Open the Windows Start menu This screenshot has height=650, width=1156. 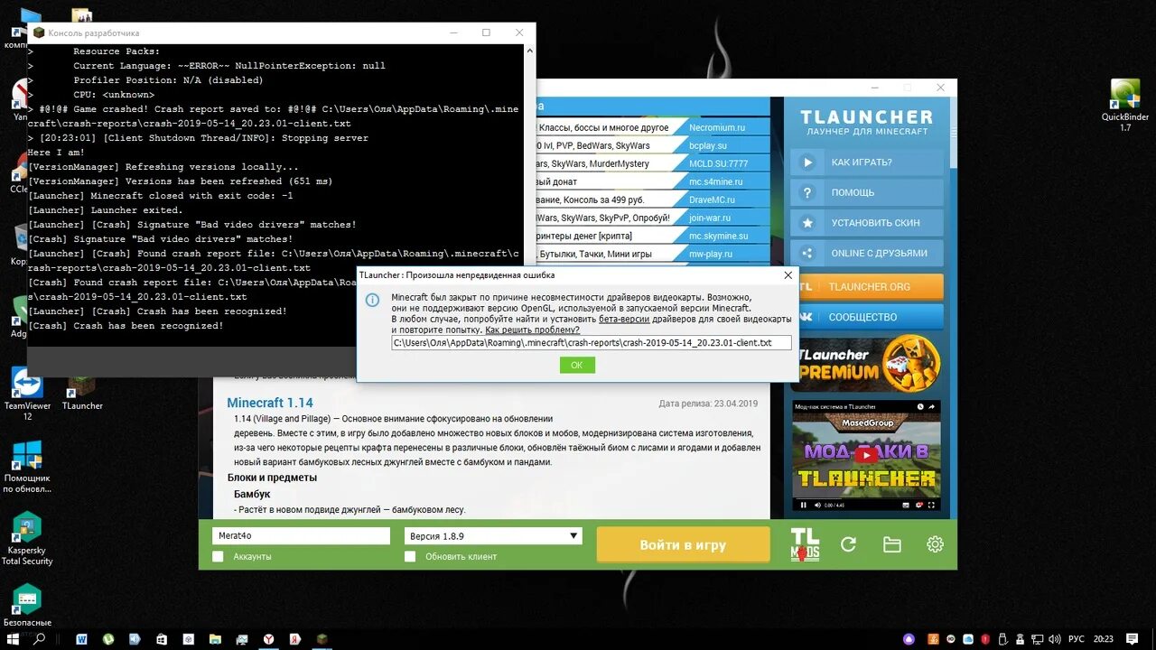pyautogui.click(x=13, y=638)
